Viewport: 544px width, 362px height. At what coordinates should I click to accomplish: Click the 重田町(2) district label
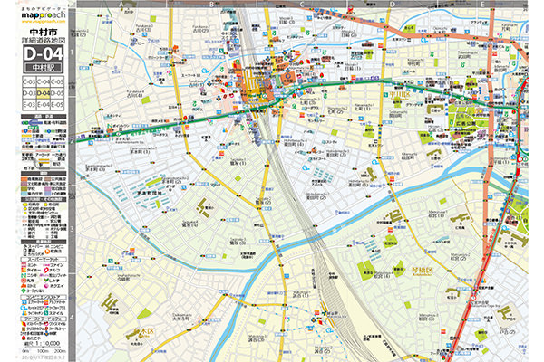coord(316,197)
